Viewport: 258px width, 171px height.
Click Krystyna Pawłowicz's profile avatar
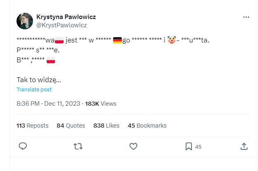pyautogui.click(x=25, y=21)
